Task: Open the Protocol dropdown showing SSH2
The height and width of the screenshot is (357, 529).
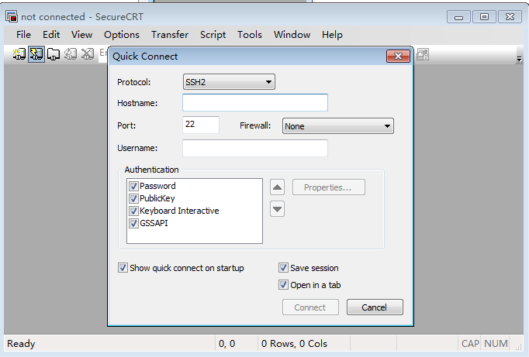Action: (229, 82)
